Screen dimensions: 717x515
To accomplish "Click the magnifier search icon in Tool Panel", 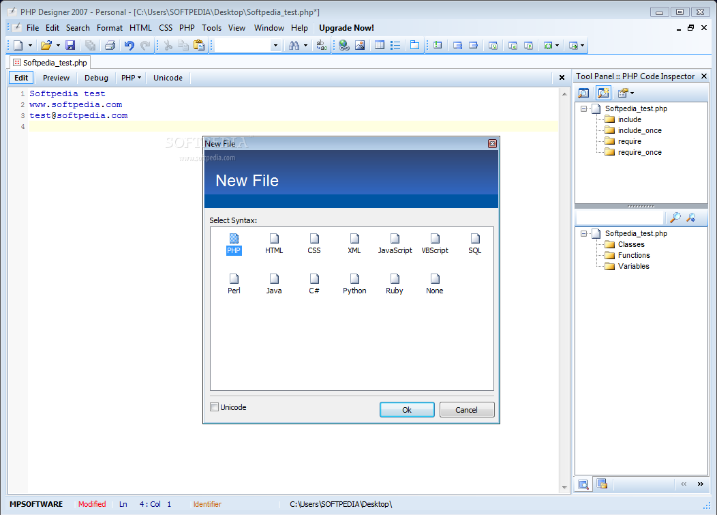I will (675, 218).
